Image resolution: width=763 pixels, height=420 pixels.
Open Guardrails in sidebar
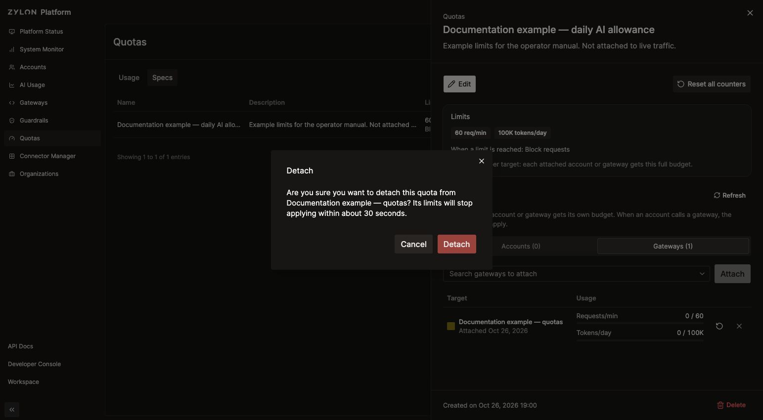(52, 121)
